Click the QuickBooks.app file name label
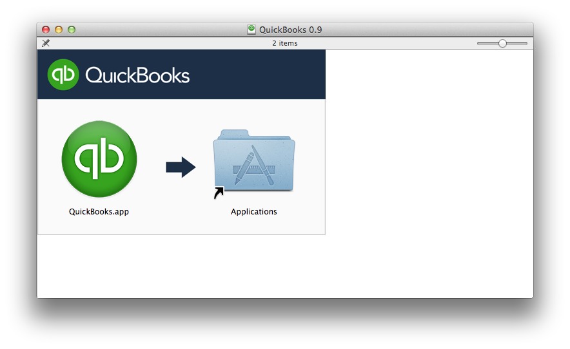 (x=99, y=211)
